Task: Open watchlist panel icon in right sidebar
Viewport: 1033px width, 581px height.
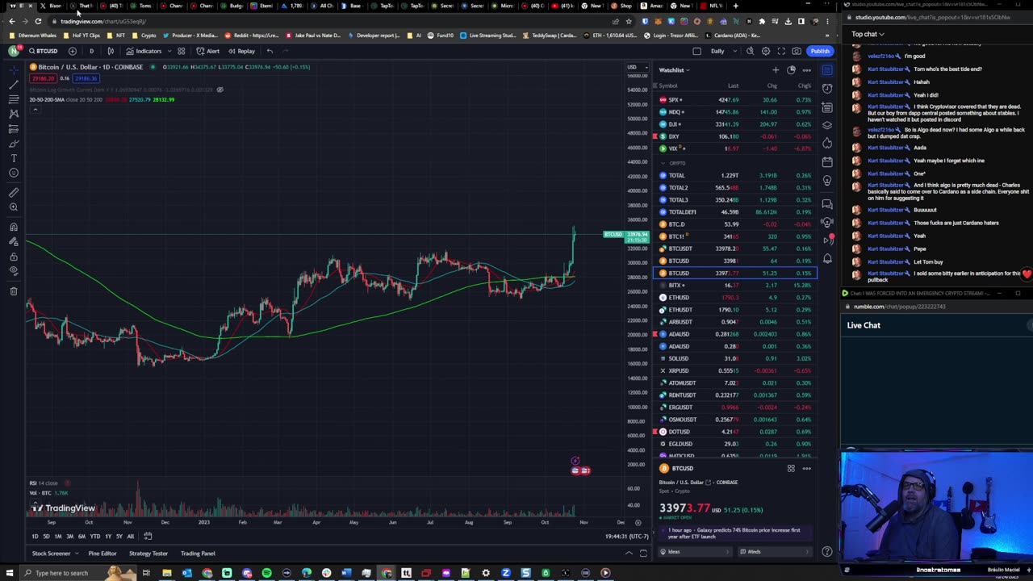Action: click(x=827, y=70)
